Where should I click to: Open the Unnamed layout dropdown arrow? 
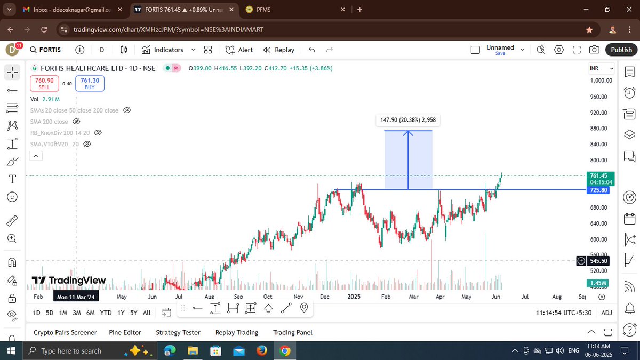[522, 50]
